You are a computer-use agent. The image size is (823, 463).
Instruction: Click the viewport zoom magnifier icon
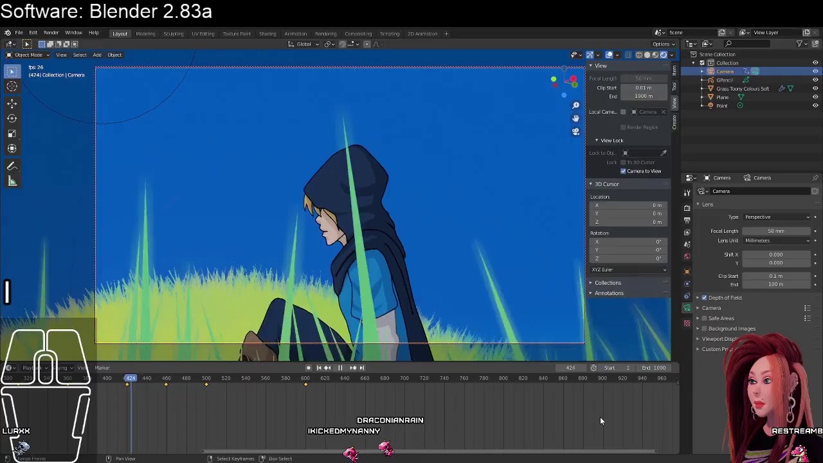(x=575, y=105)
